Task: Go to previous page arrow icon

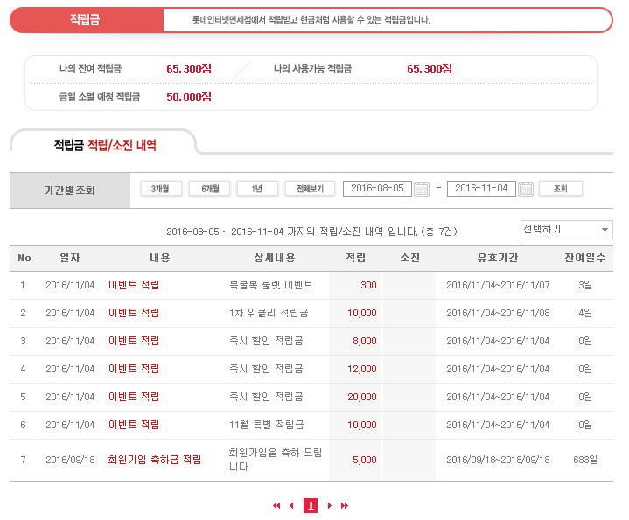Action: pyautogui.click(x=291, y=505)
